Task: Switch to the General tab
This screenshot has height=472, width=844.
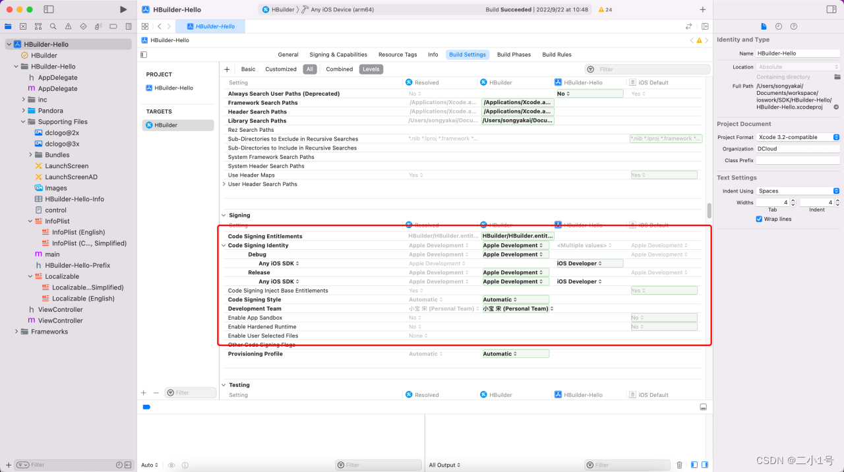Action: [x=288, y=55]
